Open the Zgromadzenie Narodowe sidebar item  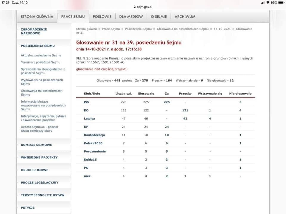34,31
